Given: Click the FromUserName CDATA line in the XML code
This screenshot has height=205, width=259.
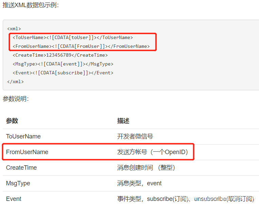Looking at the screenshot, I should [81, 46].
